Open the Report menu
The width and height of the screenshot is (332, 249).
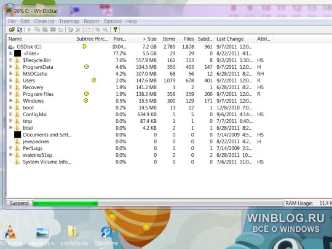(x=91, y=22)
